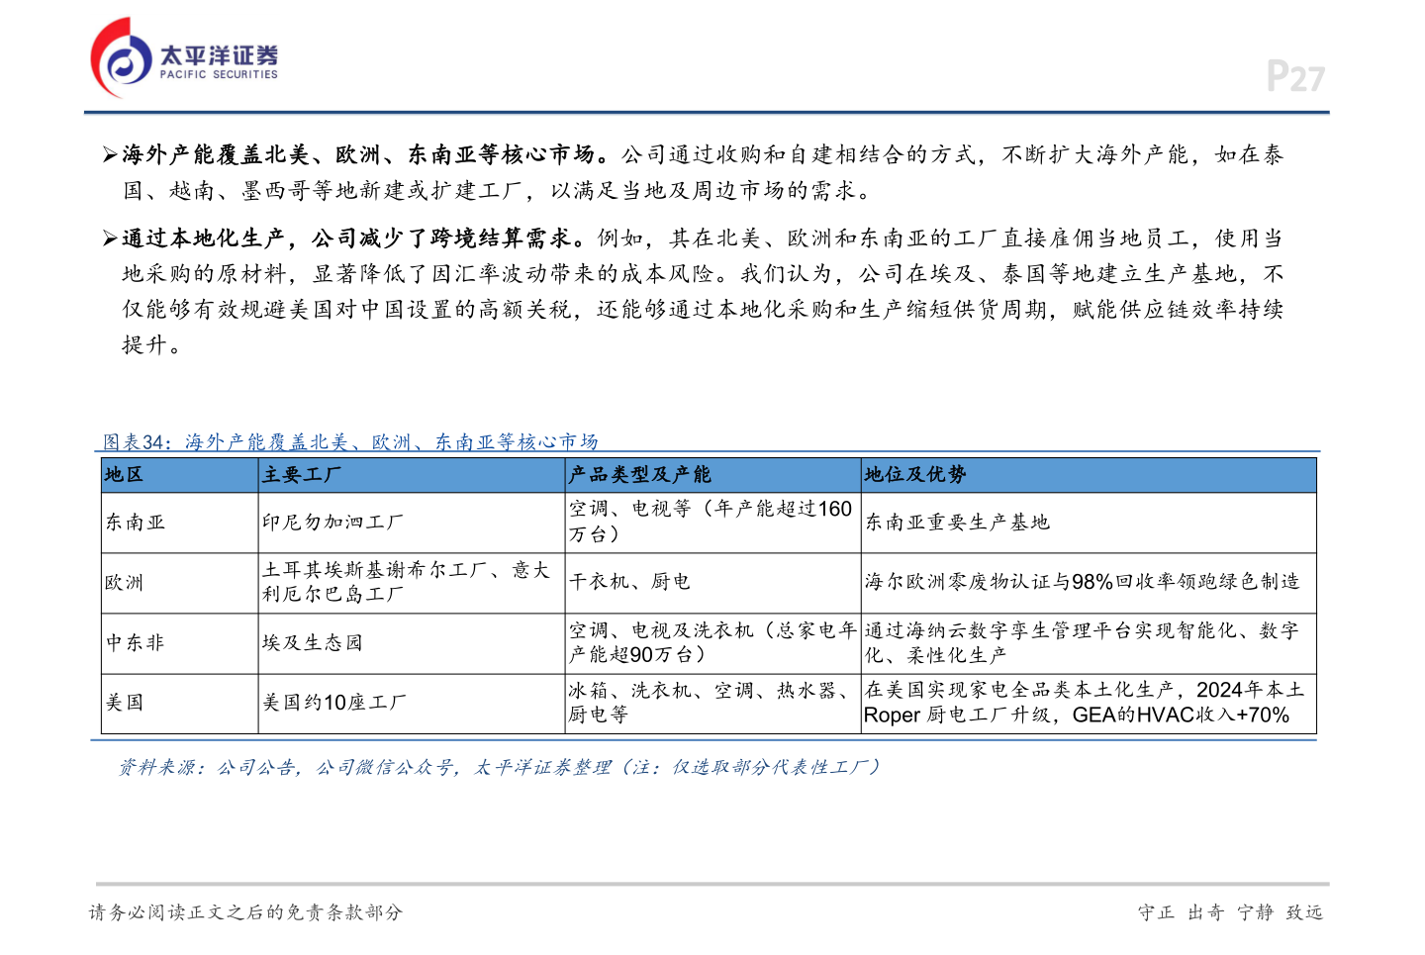Click the 东南亚 region cell
Viewport: 1425px width, 955px height.
click(x=136, y=523)
